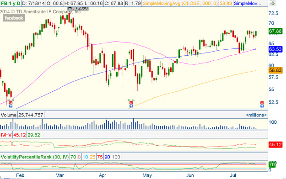Click the Apr label on time axis
This screenshot has width=286, height=179.
coord(103,175)
